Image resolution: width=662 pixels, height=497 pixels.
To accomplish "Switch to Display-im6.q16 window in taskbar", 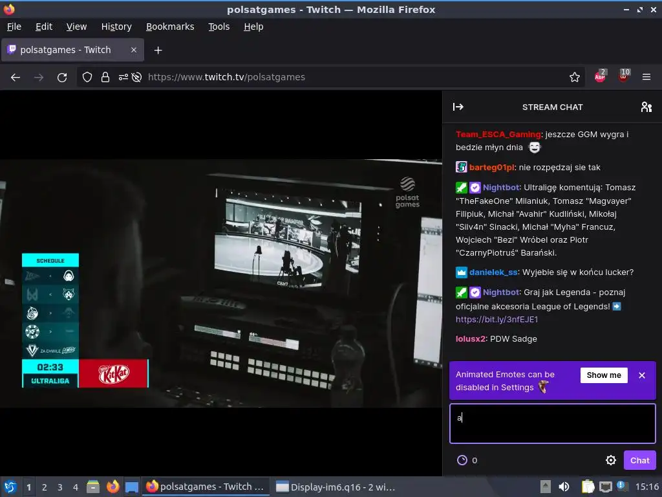I will [336, 487].
